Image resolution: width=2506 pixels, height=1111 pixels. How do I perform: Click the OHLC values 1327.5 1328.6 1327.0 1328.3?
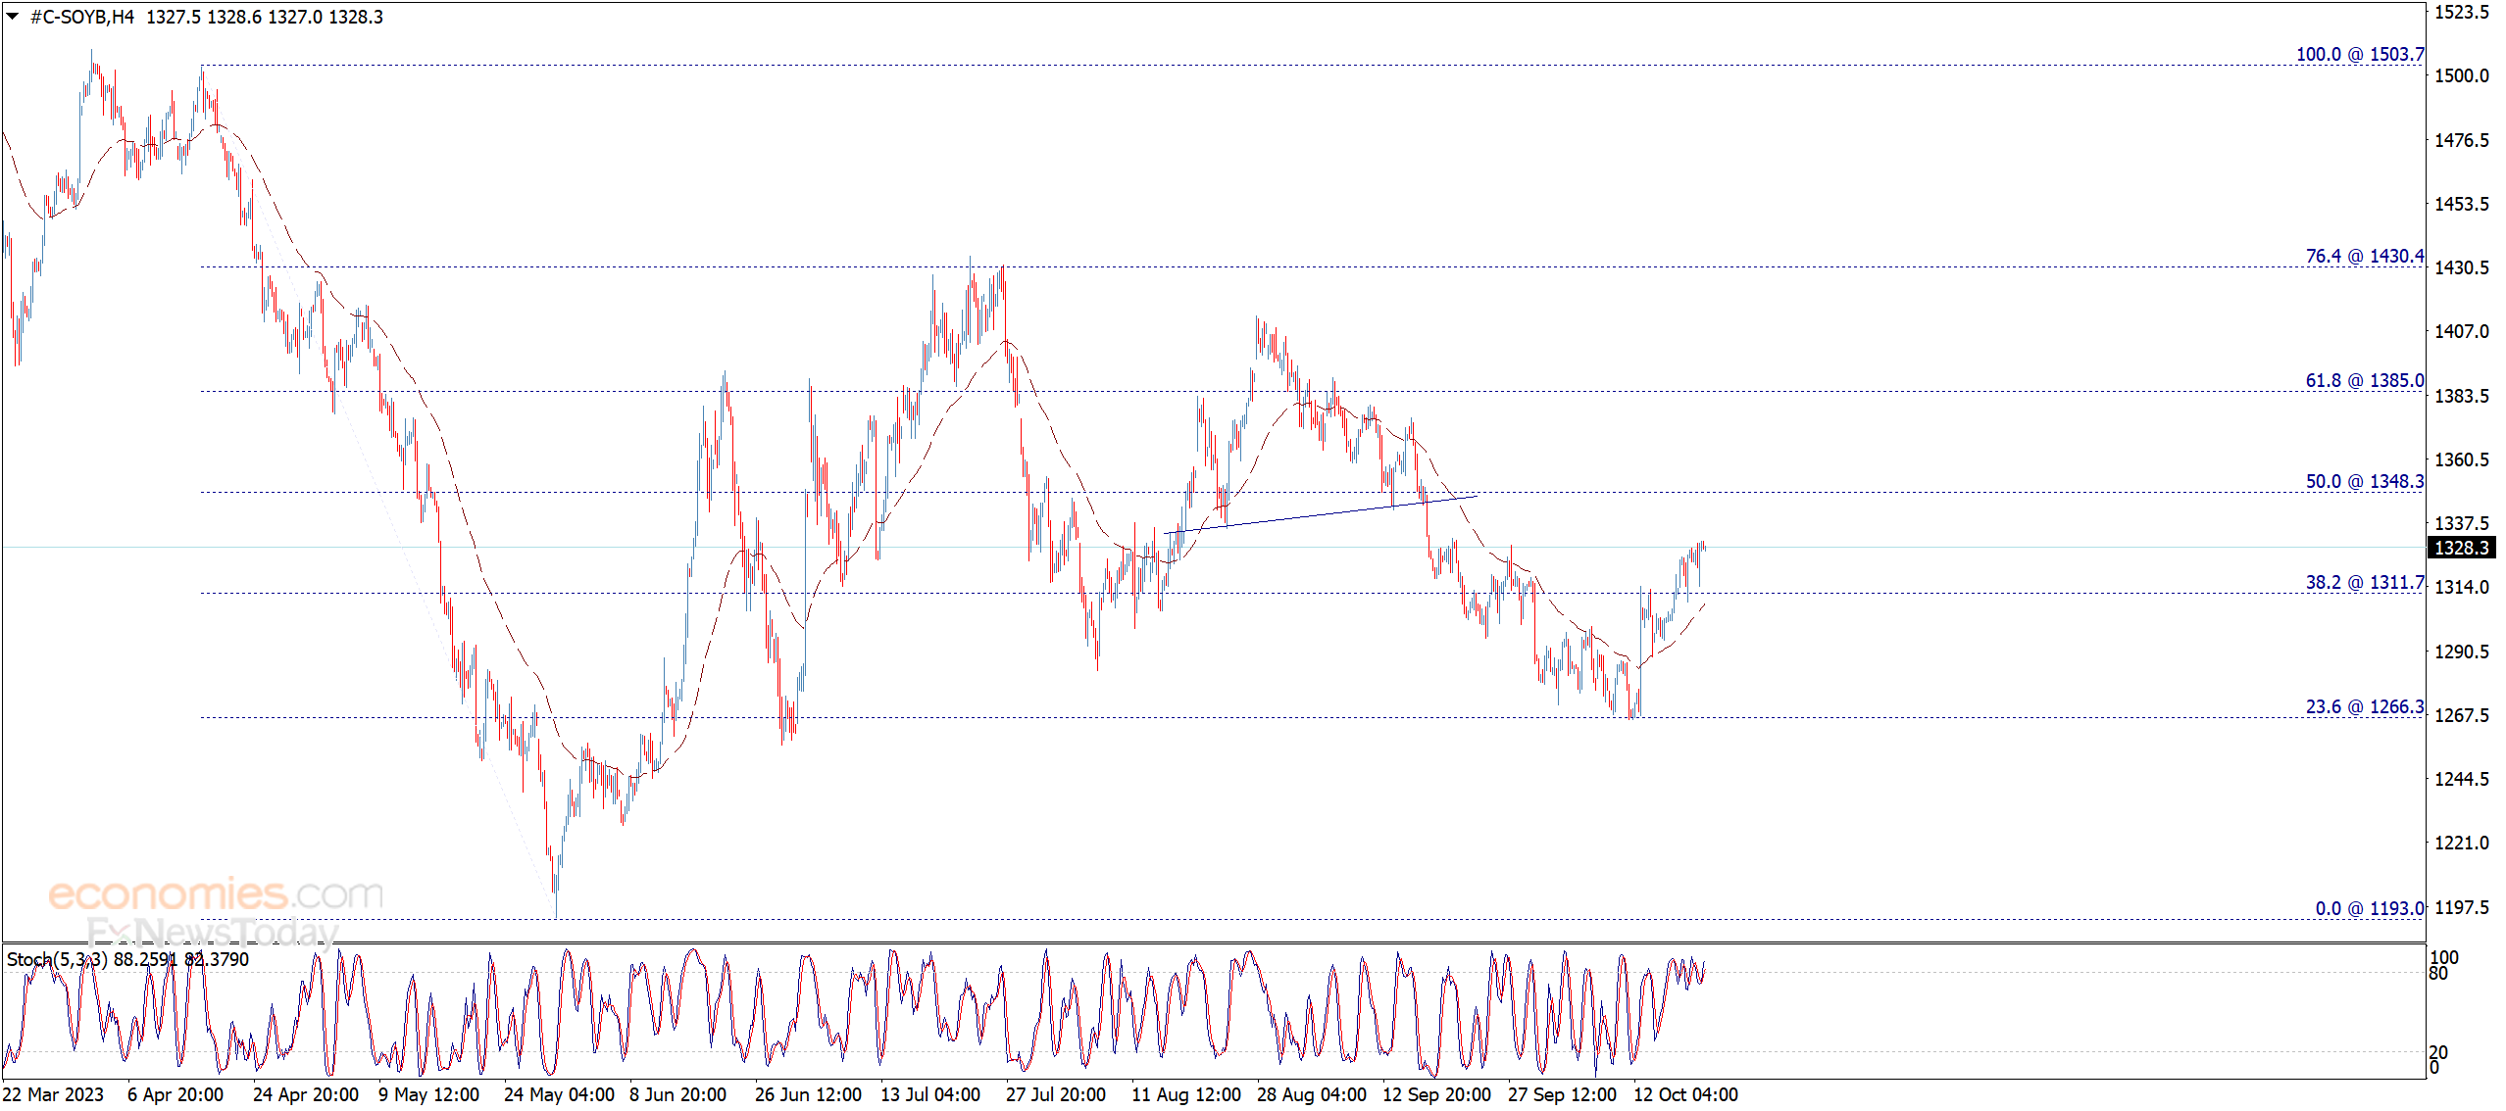pyautogui.click(x=265, y=17)
